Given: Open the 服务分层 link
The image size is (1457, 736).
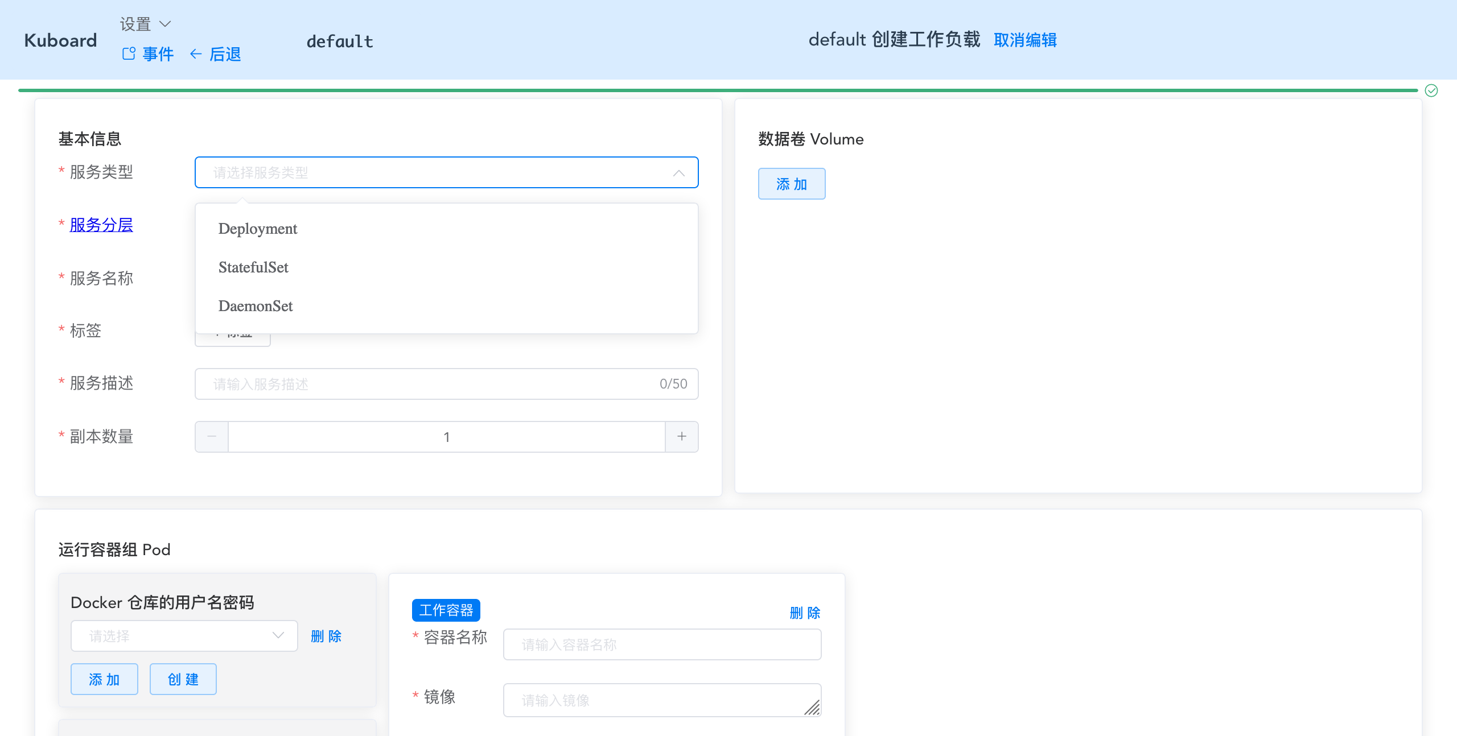Looking at the screenshot, I should (x=101, y=225).
